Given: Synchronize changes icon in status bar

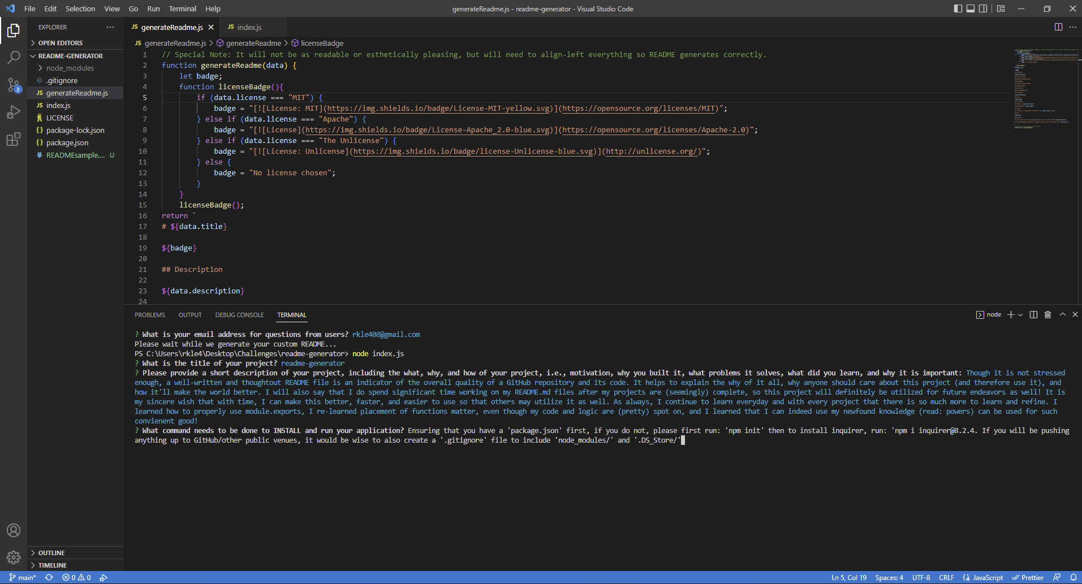Looking at the screenshot, I should [x=49, y=577].
